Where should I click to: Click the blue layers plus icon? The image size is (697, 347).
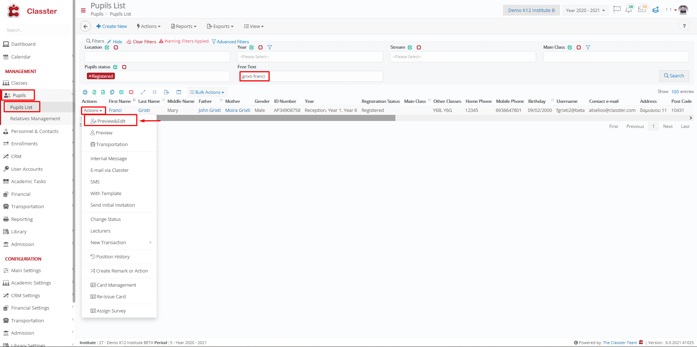[x=656, y=10]
